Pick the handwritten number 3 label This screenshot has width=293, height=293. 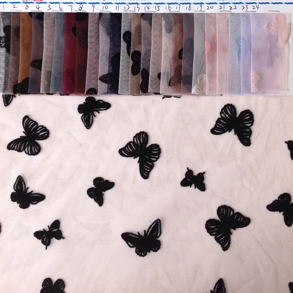tap(27, 7)
